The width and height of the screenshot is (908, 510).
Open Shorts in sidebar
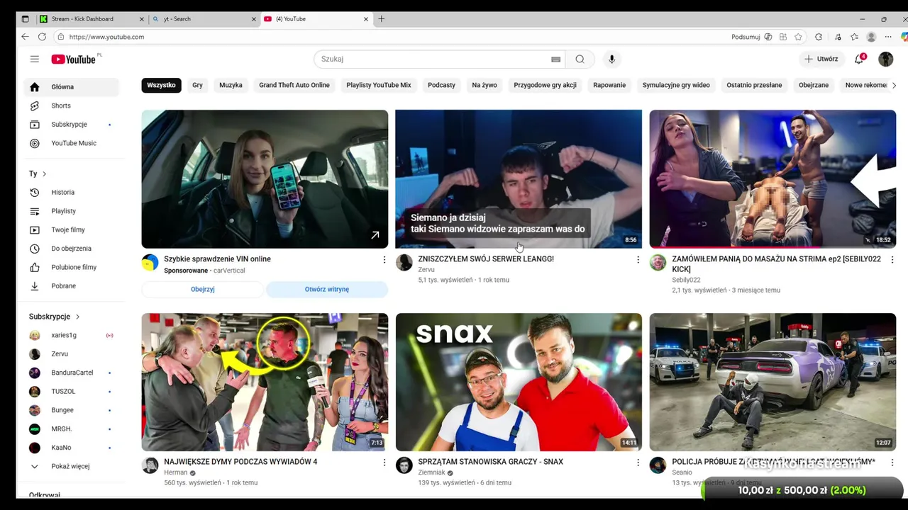pyautogui.click(x=70, y=106)
